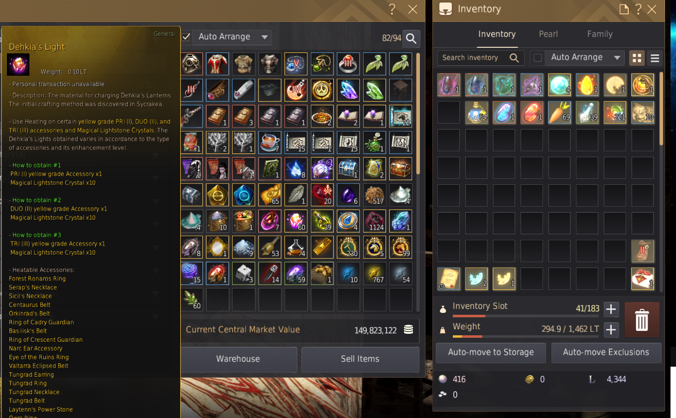Click the Auto-move to Storage button

pyautogui.click(x=491, y=353)
